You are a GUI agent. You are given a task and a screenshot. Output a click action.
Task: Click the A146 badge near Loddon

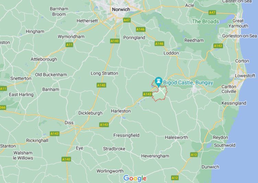coord(159,44)
